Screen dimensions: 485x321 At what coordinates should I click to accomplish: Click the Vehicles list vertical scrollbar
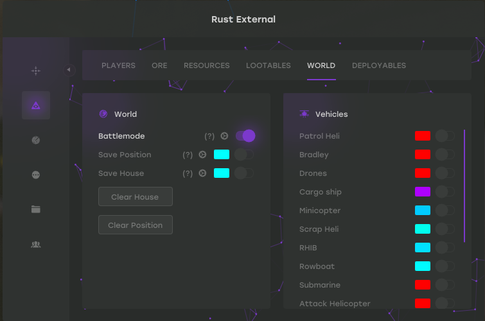464,186
